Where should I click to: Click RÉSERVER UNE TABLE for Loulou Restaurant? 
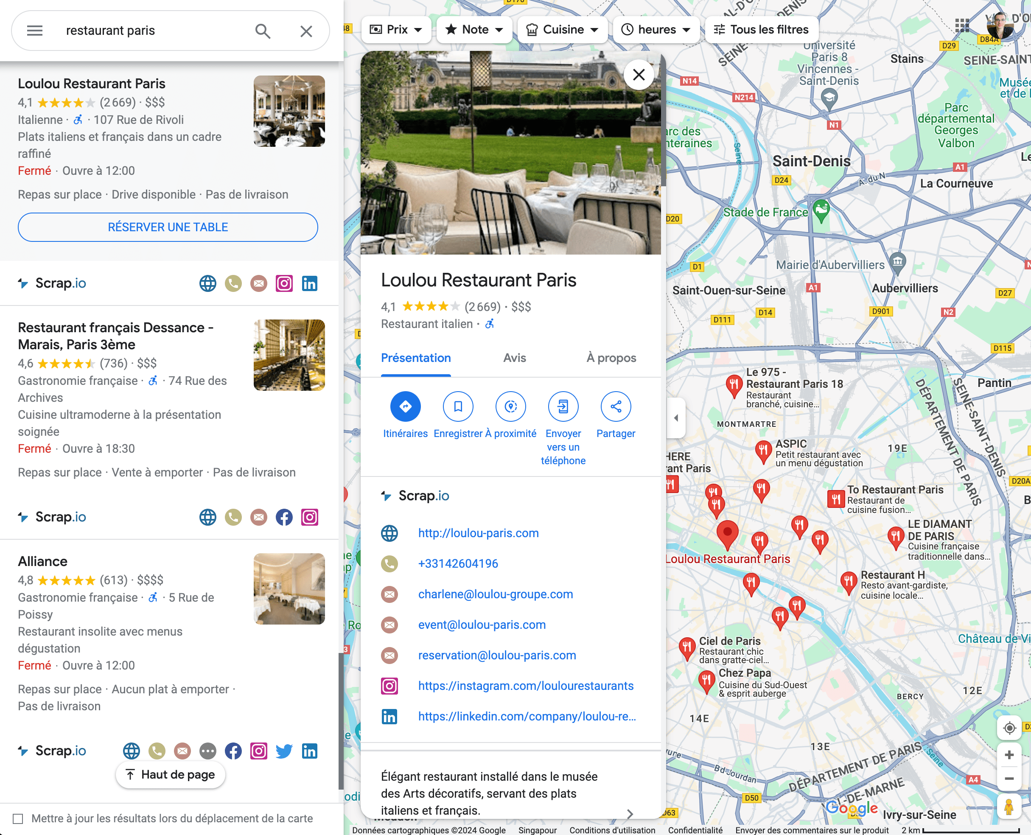(x=167, y=227)
